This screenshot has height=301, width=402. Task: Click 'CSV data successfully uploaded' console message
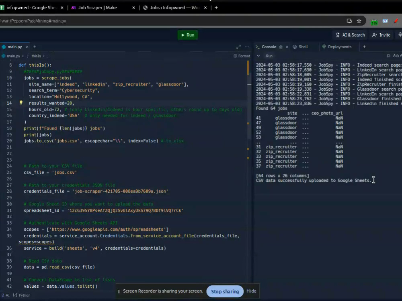pos(314,181)
